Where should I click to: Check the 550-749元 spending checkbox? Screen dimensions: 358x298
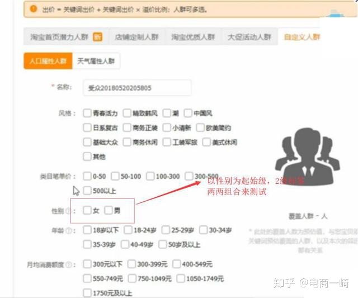pos(87,278)
